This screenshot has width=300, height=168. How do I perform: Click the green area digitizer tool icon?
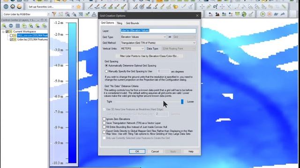111,7
